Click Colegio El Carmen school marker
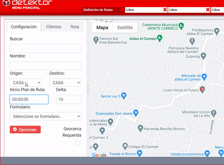Screen dimensions: 224x165 pyautogui.click(x=125, y=146)
